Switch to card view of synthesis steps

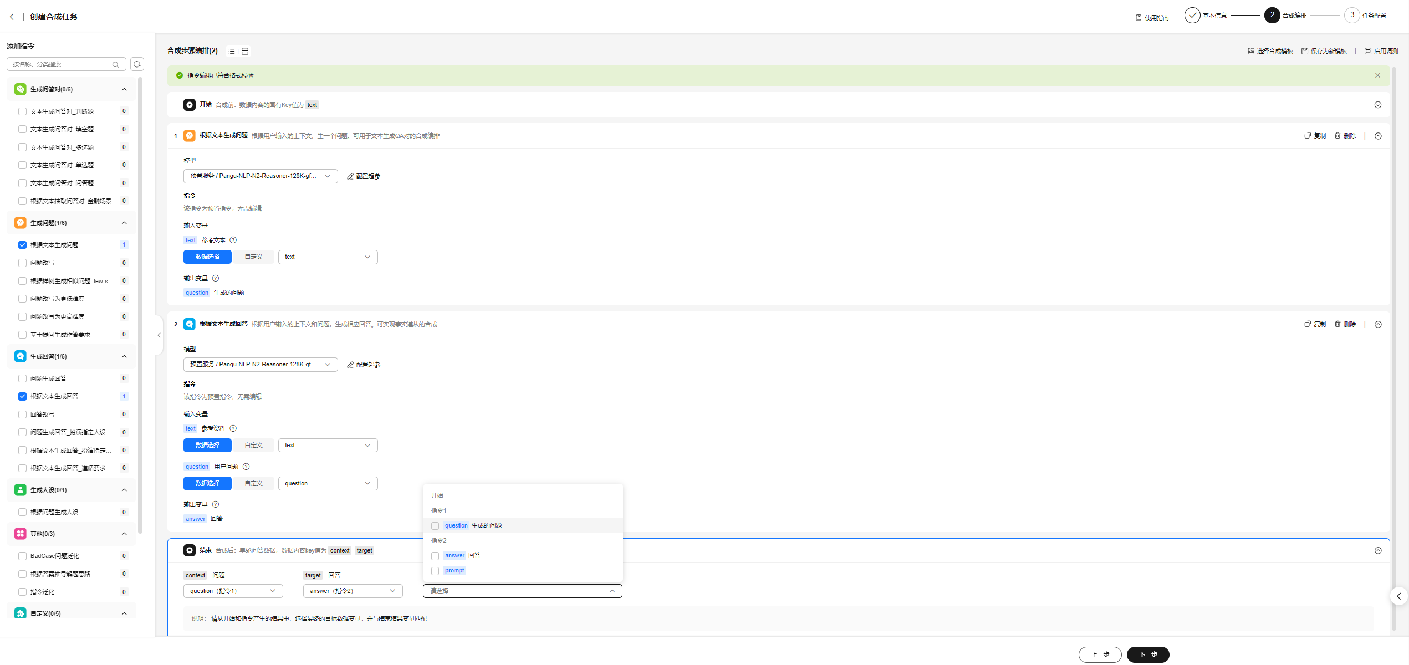click(x=245, y=51)
